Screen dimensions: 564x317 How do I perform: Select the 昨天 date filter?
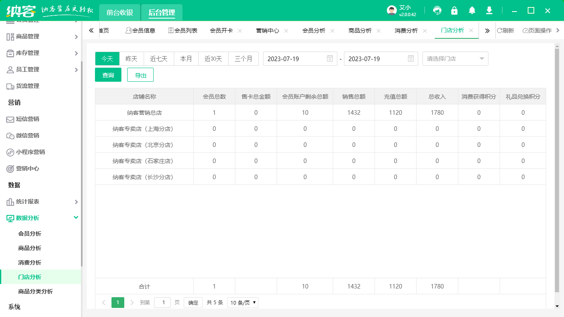click(x=131, y=59)
